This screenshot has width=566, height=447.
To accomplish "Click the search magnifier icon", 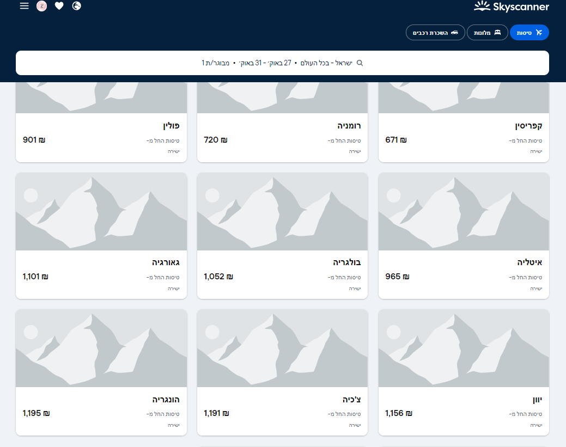I will pos(360,63).
